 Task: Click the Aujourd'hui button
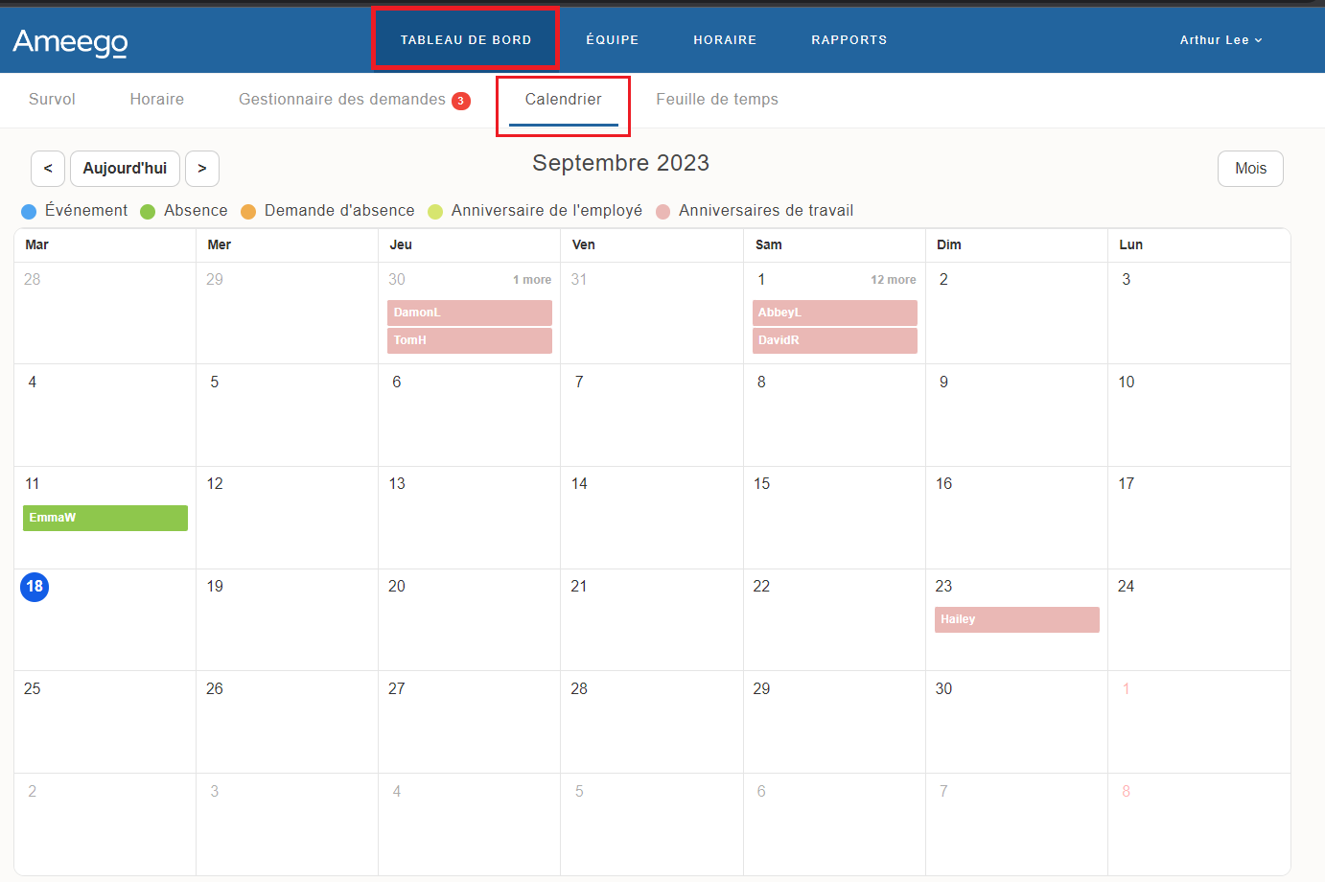125,168
